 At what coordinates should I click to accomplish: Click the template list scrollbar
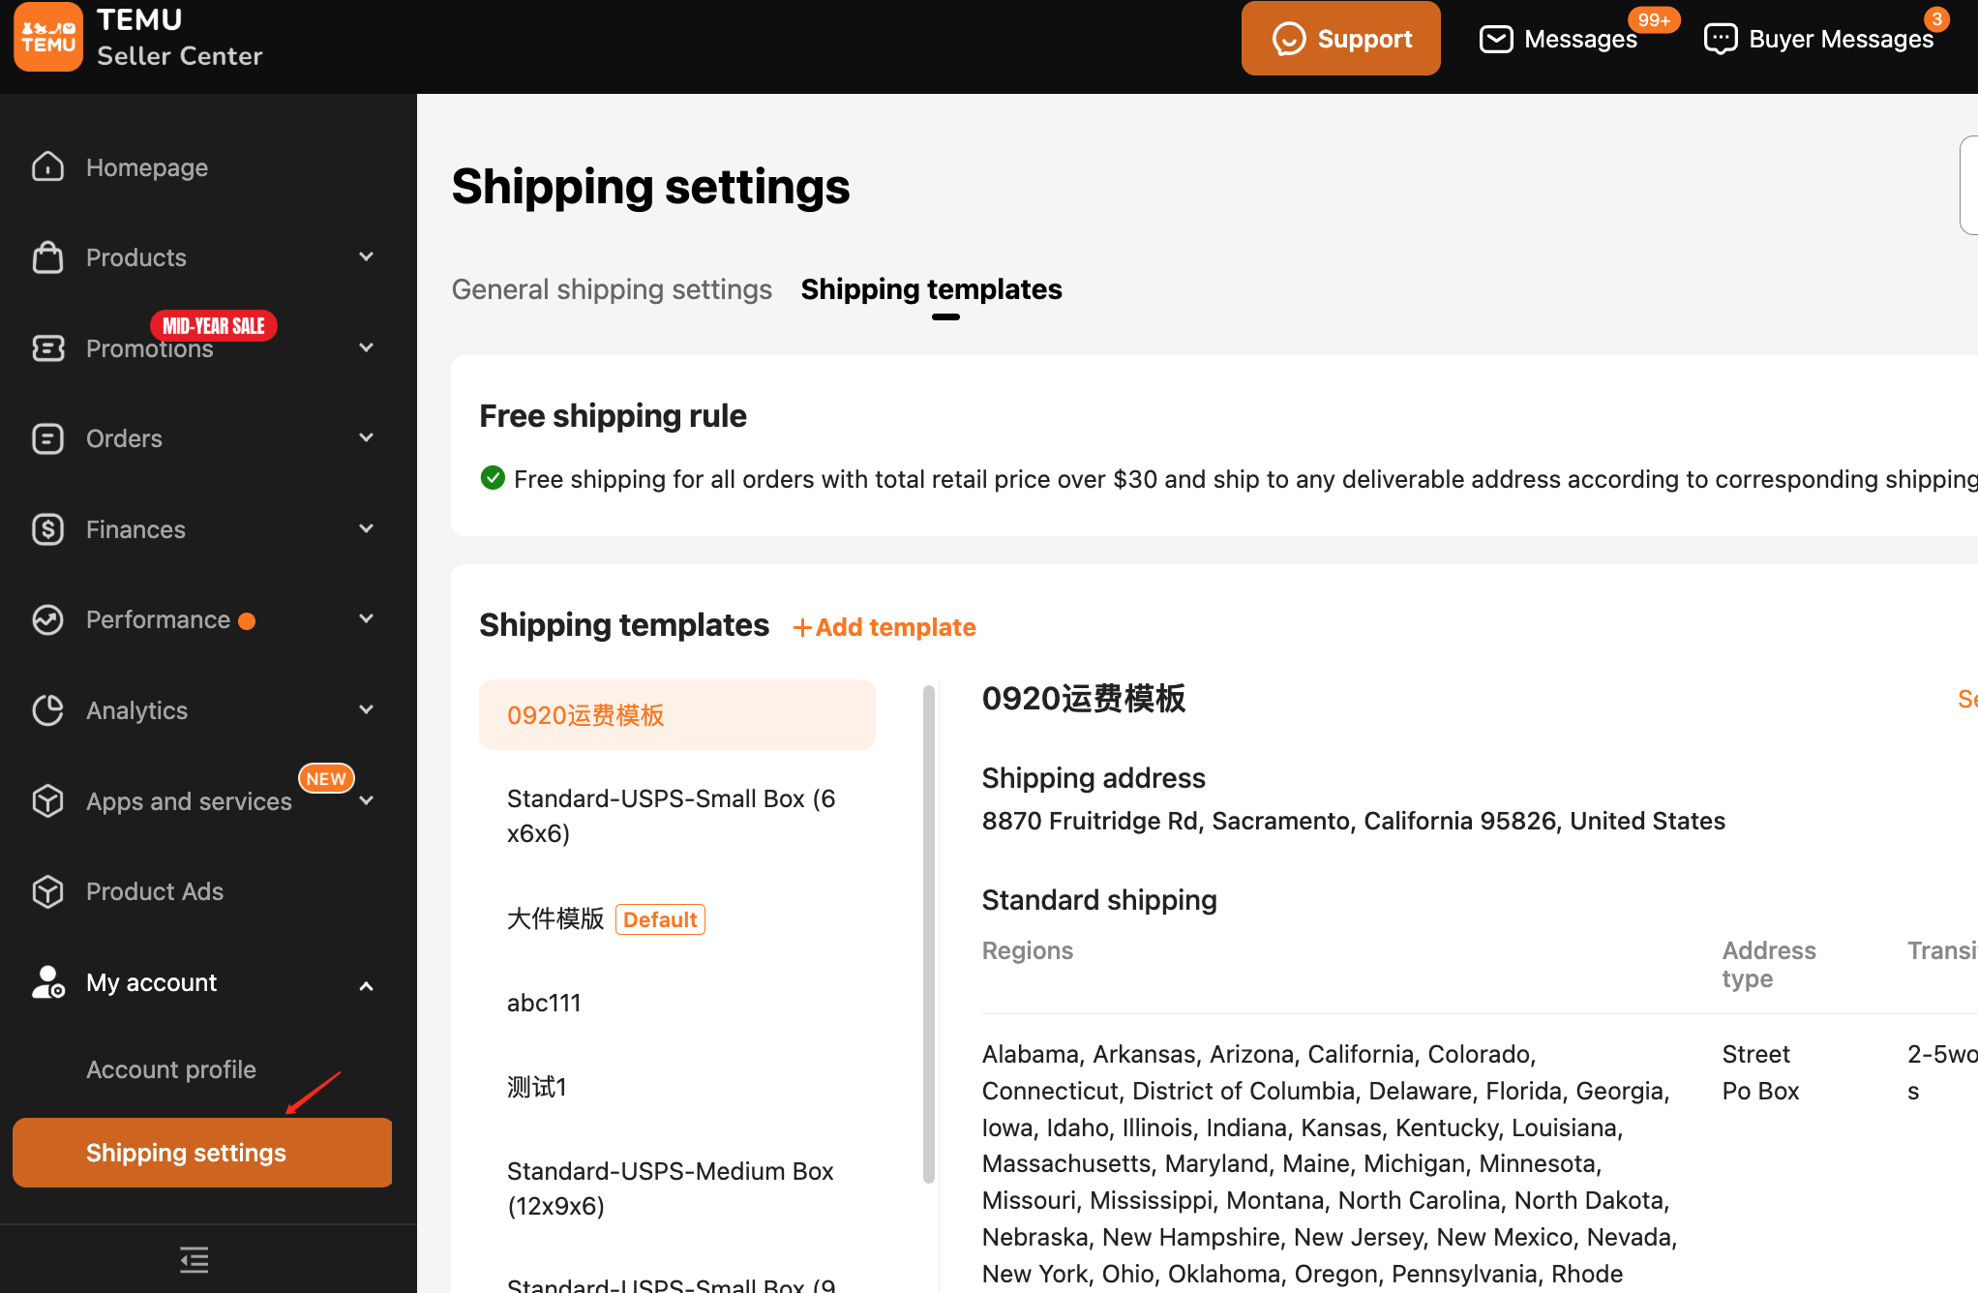(929, 934)
